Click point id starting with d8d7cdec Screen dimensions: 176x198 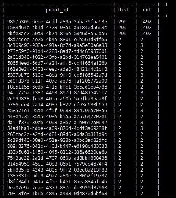57,40
